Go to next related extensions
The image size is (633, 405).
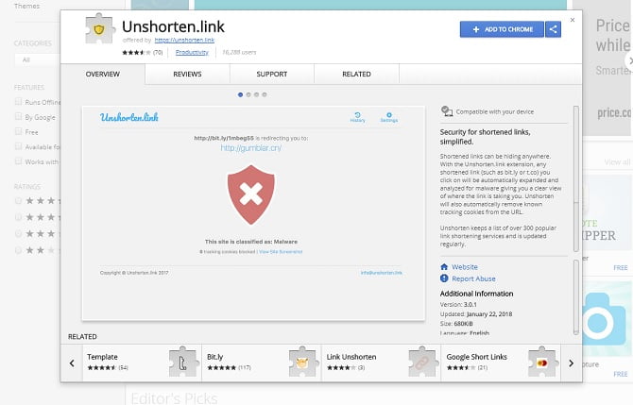(571, 363)
